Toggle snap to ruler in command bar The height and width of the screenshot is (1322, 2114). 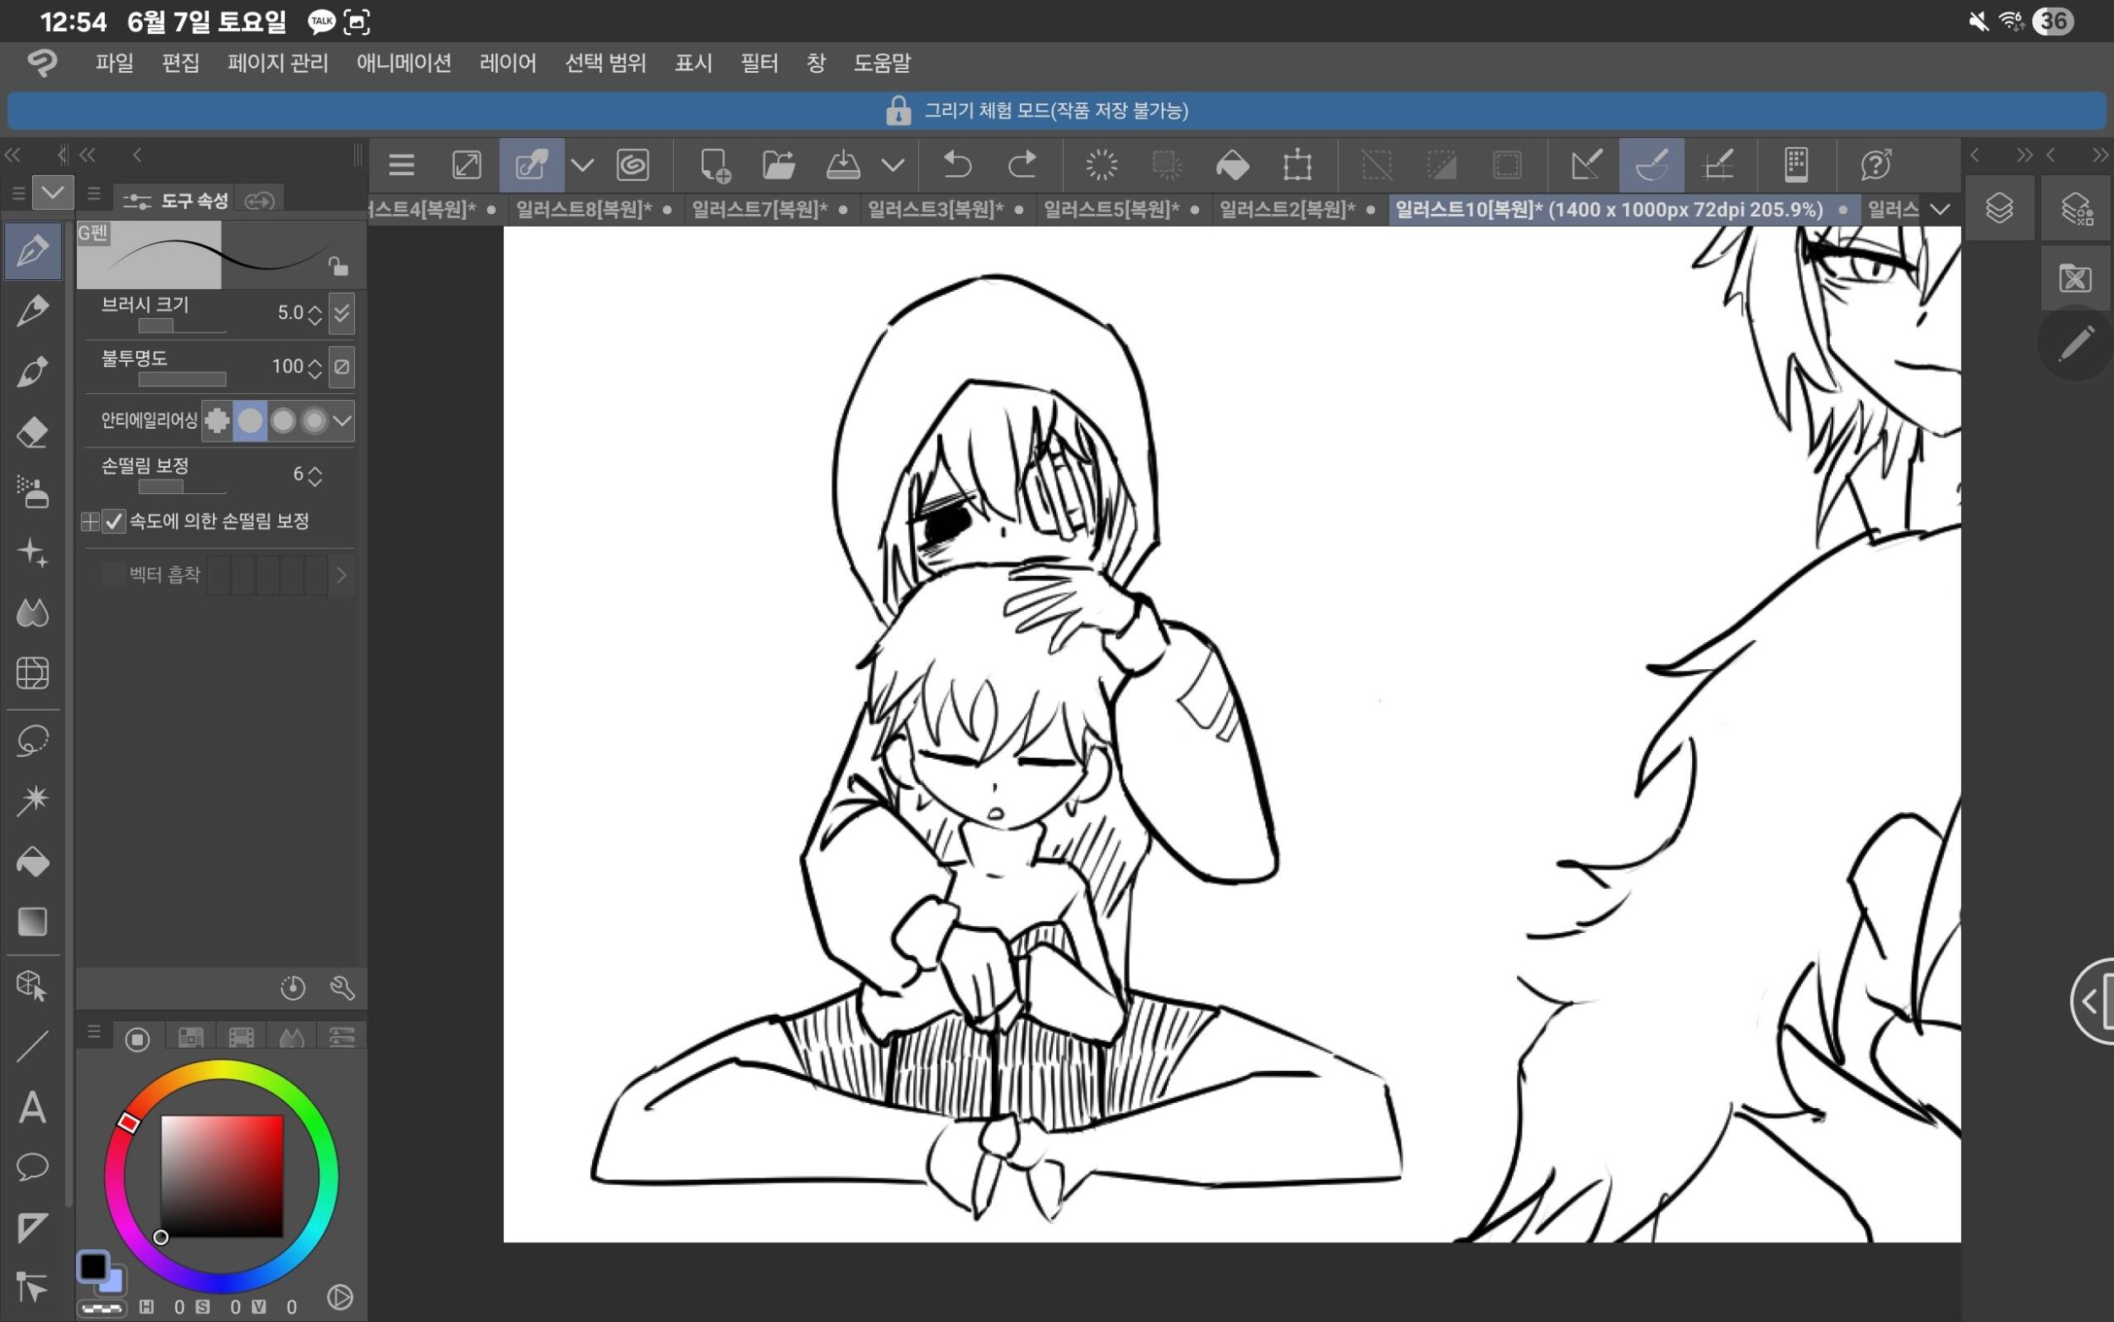[1586, 164]
